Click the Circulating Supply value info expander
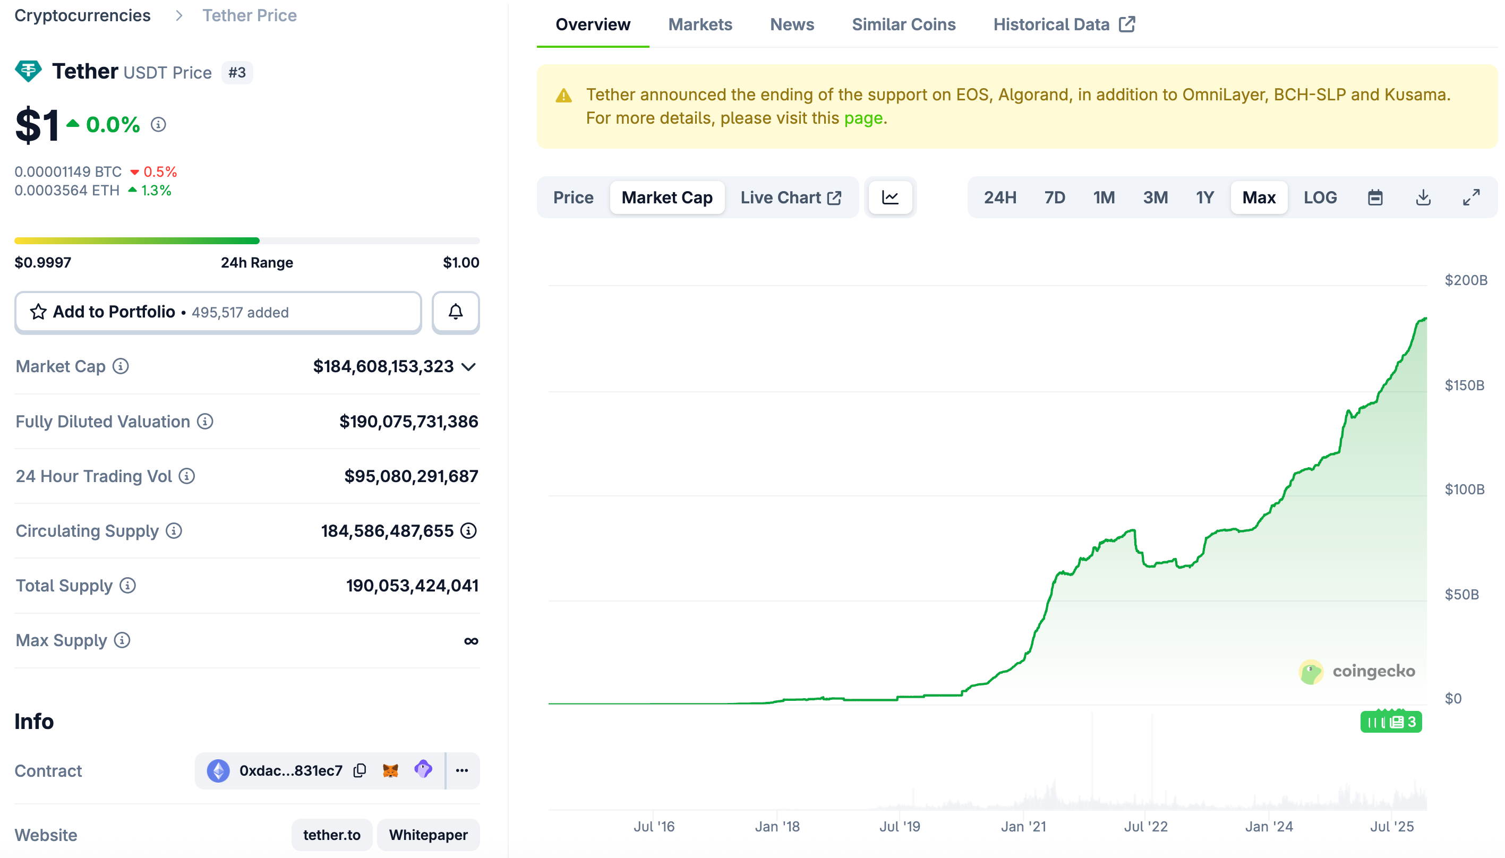The height and width of the screenshot is (858, 1505). pyautogui.click(x=468, y=530)
